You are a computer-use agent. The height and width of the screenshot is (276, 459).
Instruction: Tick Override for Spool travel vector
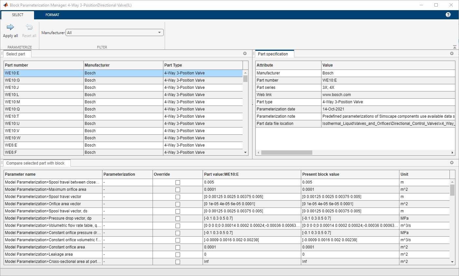[x=178, y=197]
